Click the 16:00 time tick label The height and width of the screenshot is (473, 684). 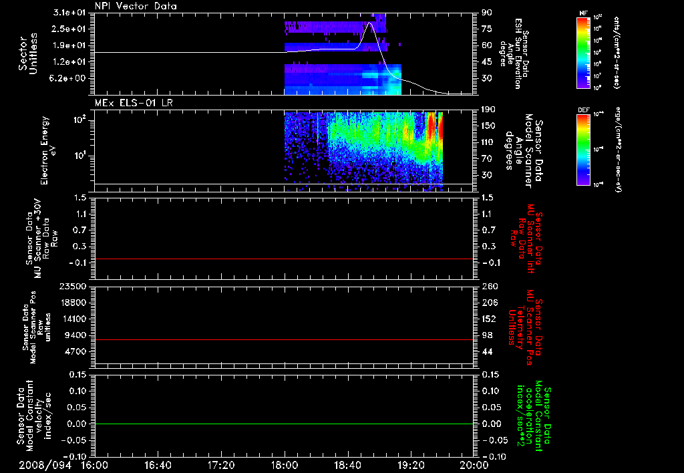coord(95,465)
